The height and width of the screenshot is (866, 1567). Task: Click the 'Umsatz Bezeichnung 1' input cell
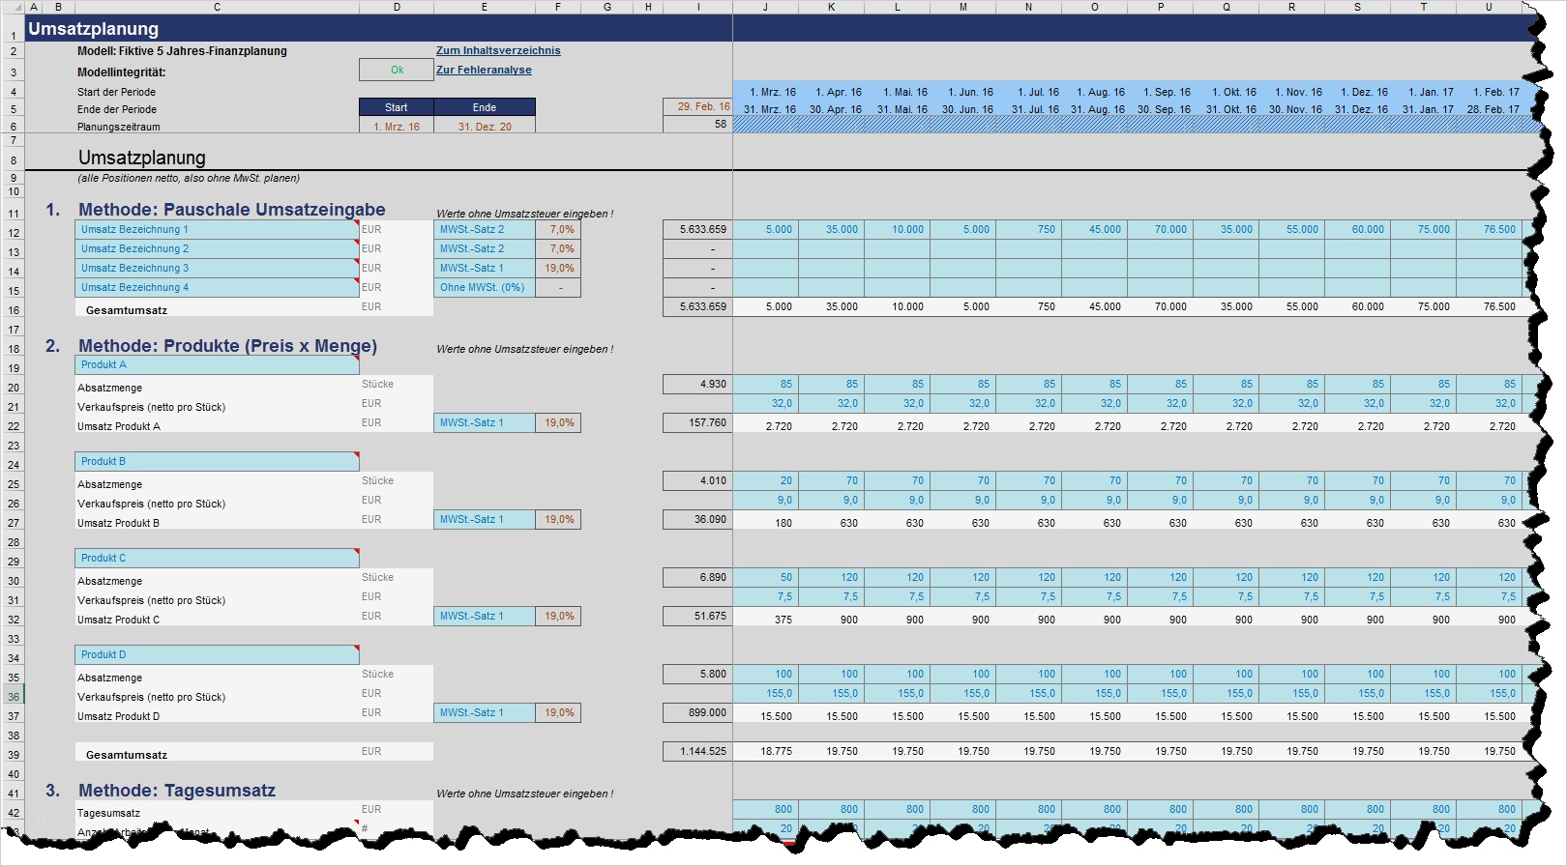pos(217,229)
